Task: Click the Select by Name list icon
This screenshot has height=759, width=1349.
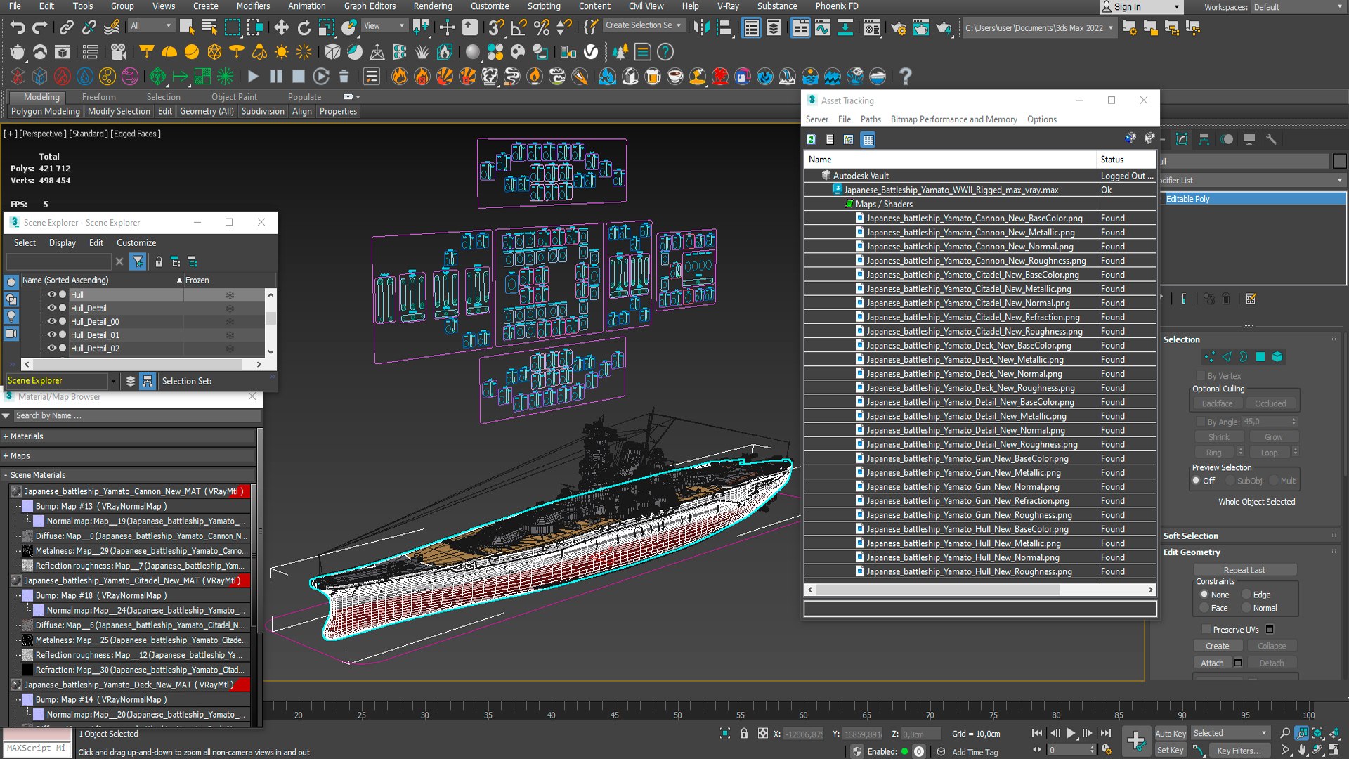Action: pyautogui.click(x=209, y=27)
